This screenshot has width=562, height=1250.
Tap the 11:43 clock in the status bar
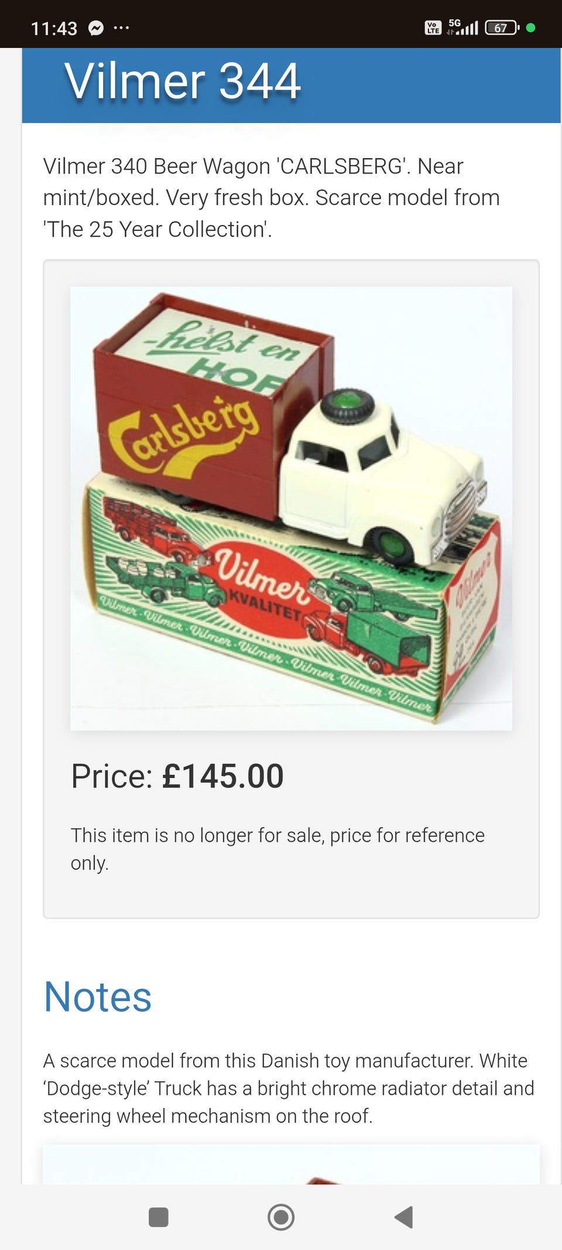pyautogui.click(x=54, y=28)
